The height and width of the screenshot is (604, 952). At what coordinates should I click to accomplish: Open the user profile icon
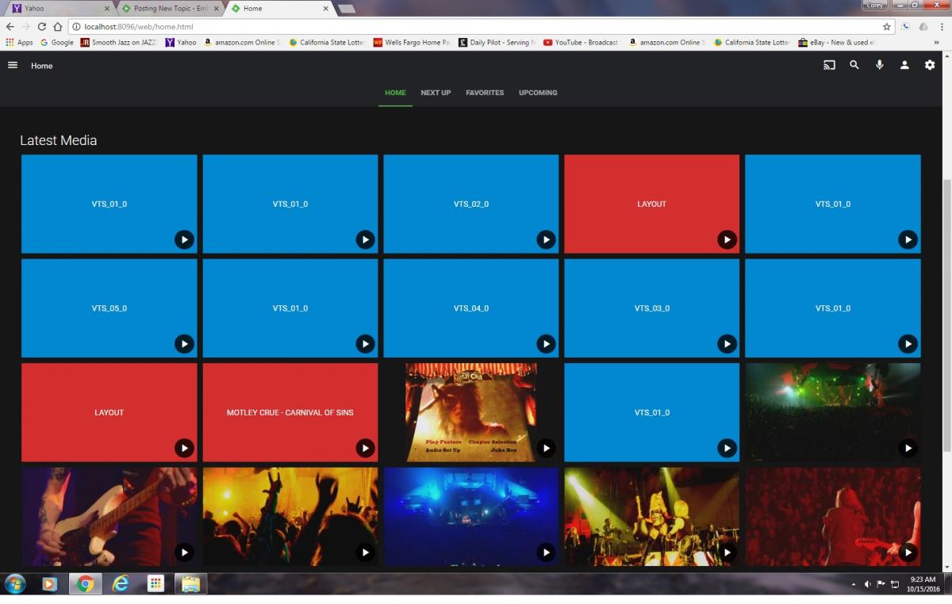pos(904,65)
